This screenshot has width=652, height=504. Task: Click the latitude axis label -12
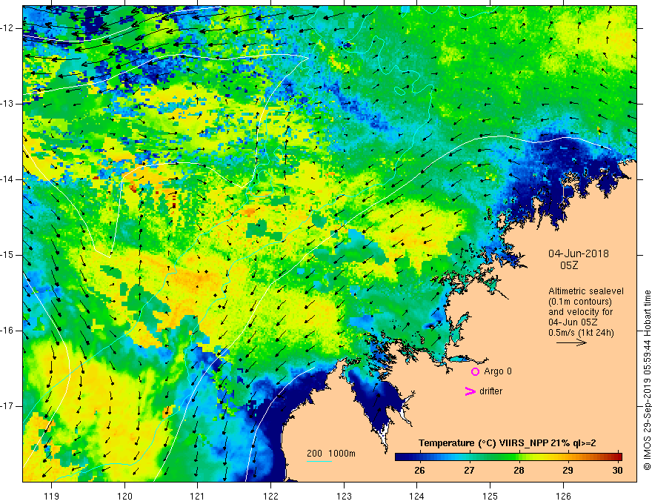click(7, 28)
